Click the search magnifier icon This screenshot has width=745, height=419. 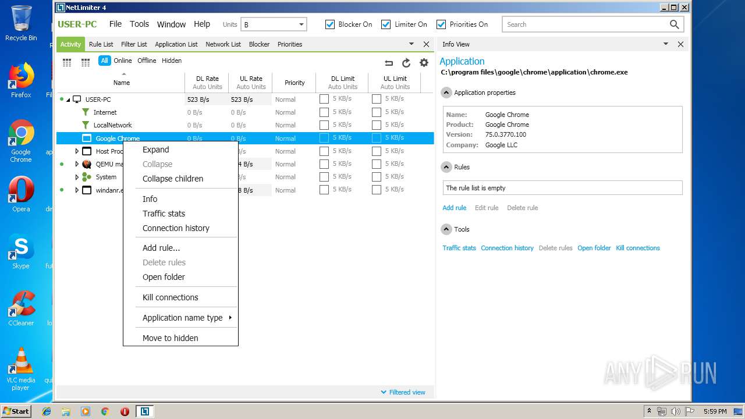click(674, 24)
